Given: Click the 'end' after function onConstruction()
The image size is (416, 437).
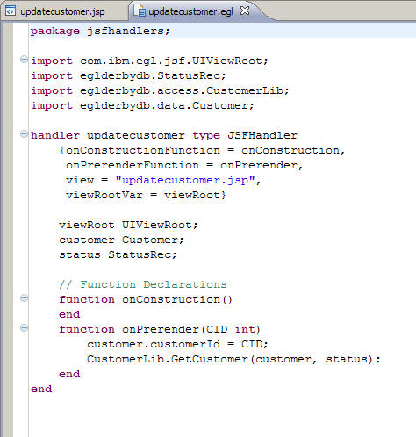Looking at the screenshot, I should 69,315.
